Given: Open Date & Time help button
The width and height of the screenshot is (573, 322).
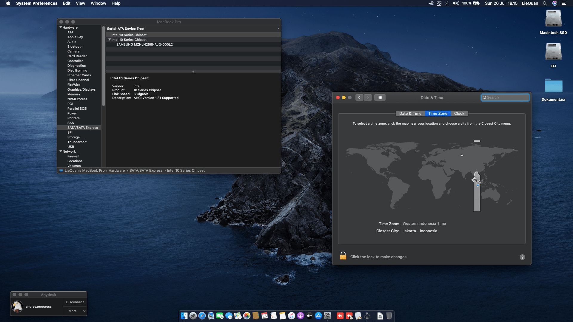Looking at the screenshot, I should tap(522, 257).
